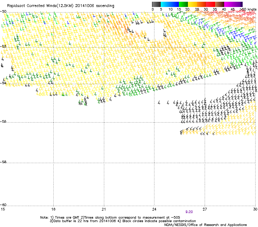Click the '>50 knots' legend label
This screenshot has width=258, height=227.
248,9
